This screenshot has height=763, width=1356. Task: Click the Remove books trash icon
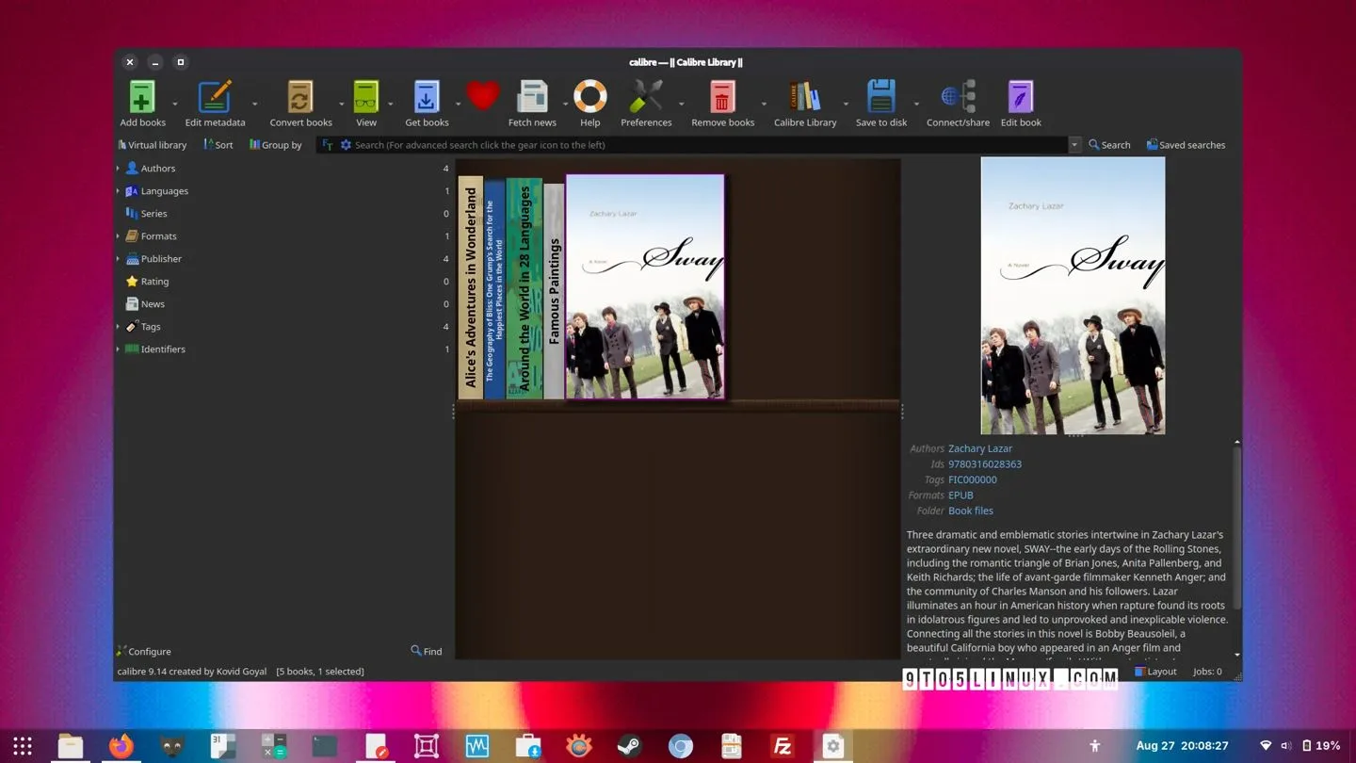click(x=722, y=97)
